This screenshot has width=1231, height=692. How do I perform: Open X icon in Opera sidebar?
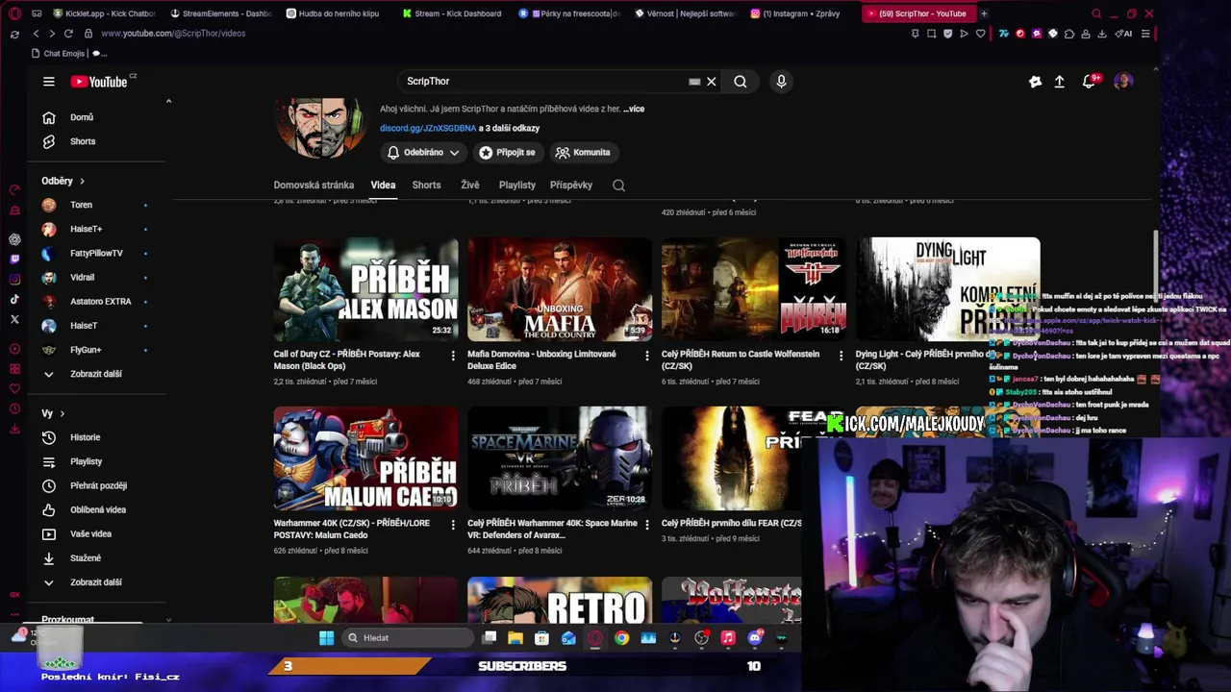click(14, 319)
